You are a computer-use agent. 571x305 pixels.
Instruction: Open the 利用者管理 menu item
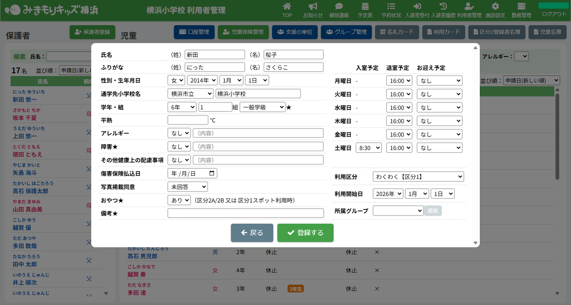pyautogui.click(x=469, y=10)
